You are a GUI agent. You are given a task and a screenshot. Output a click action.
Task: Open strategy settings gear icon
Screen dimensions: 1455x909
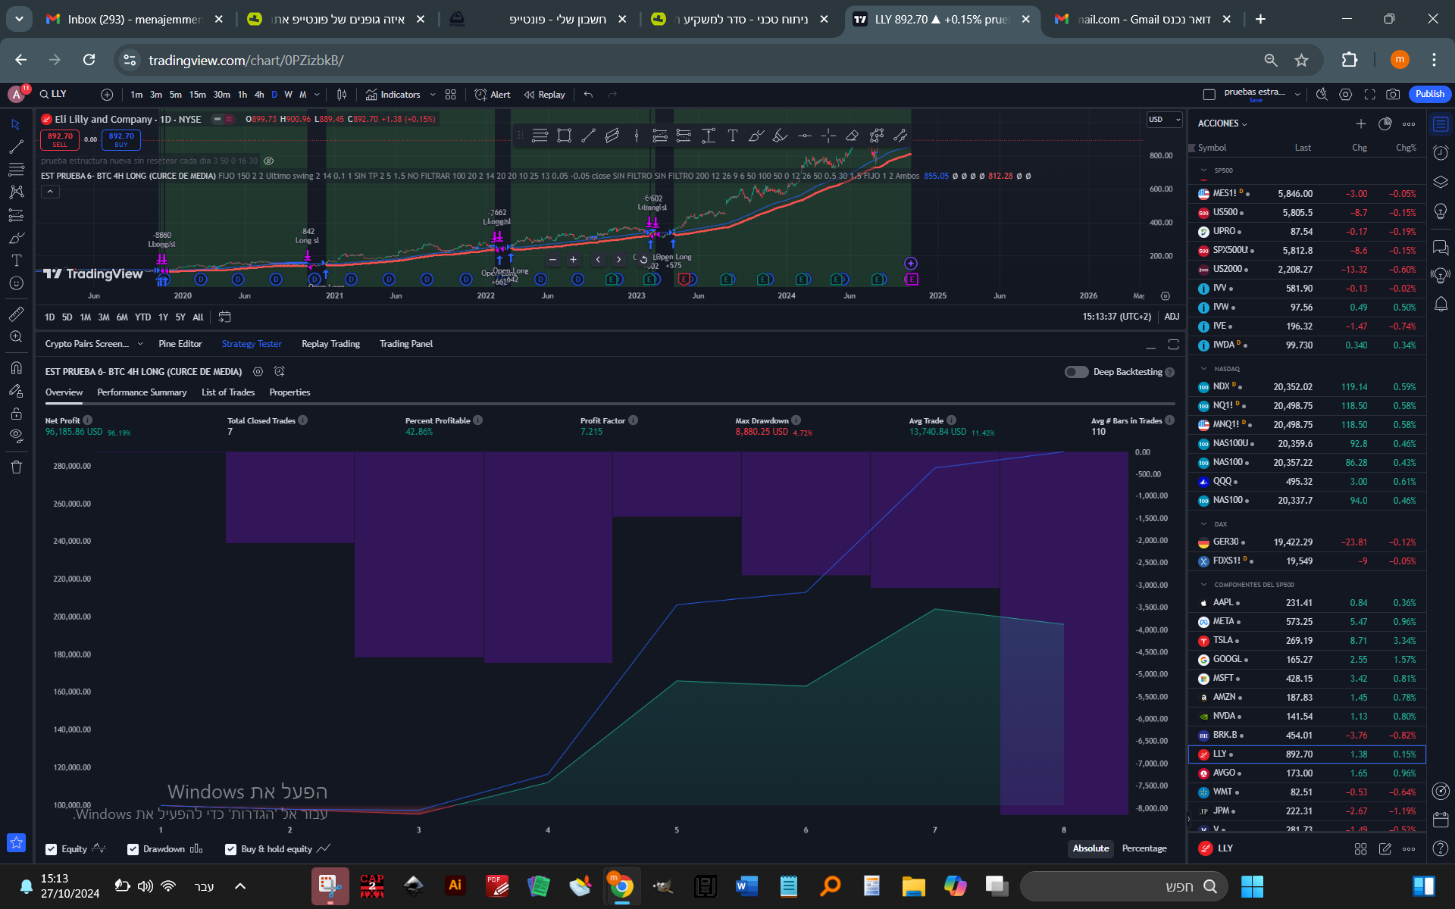pyautogui.click(x=258, y=372)
